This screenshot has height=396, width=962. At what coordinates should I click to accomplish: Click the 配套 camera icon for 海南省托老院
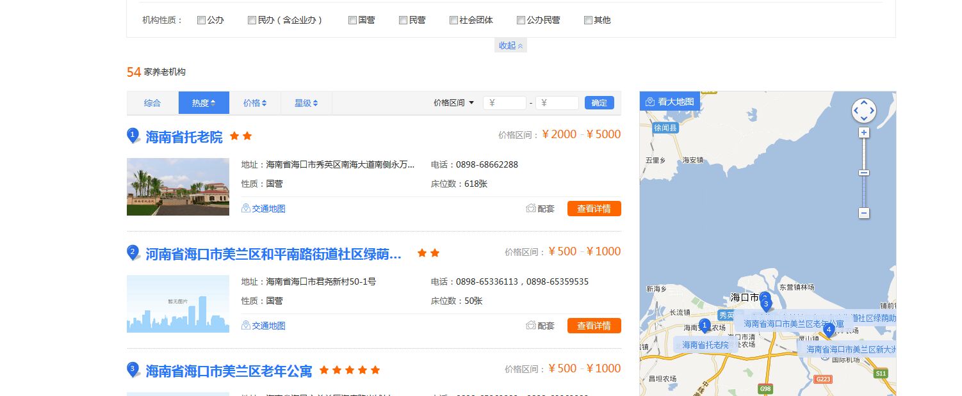tap(530, 209)
